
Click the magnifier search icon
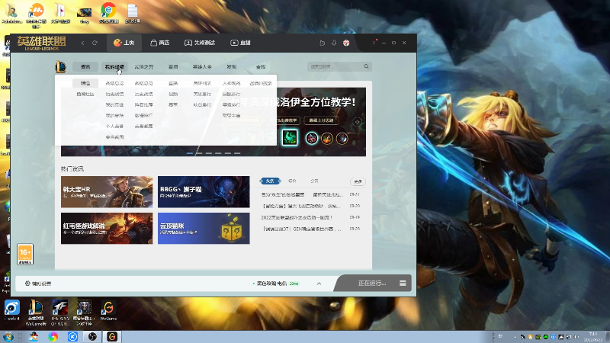(366, 66)
